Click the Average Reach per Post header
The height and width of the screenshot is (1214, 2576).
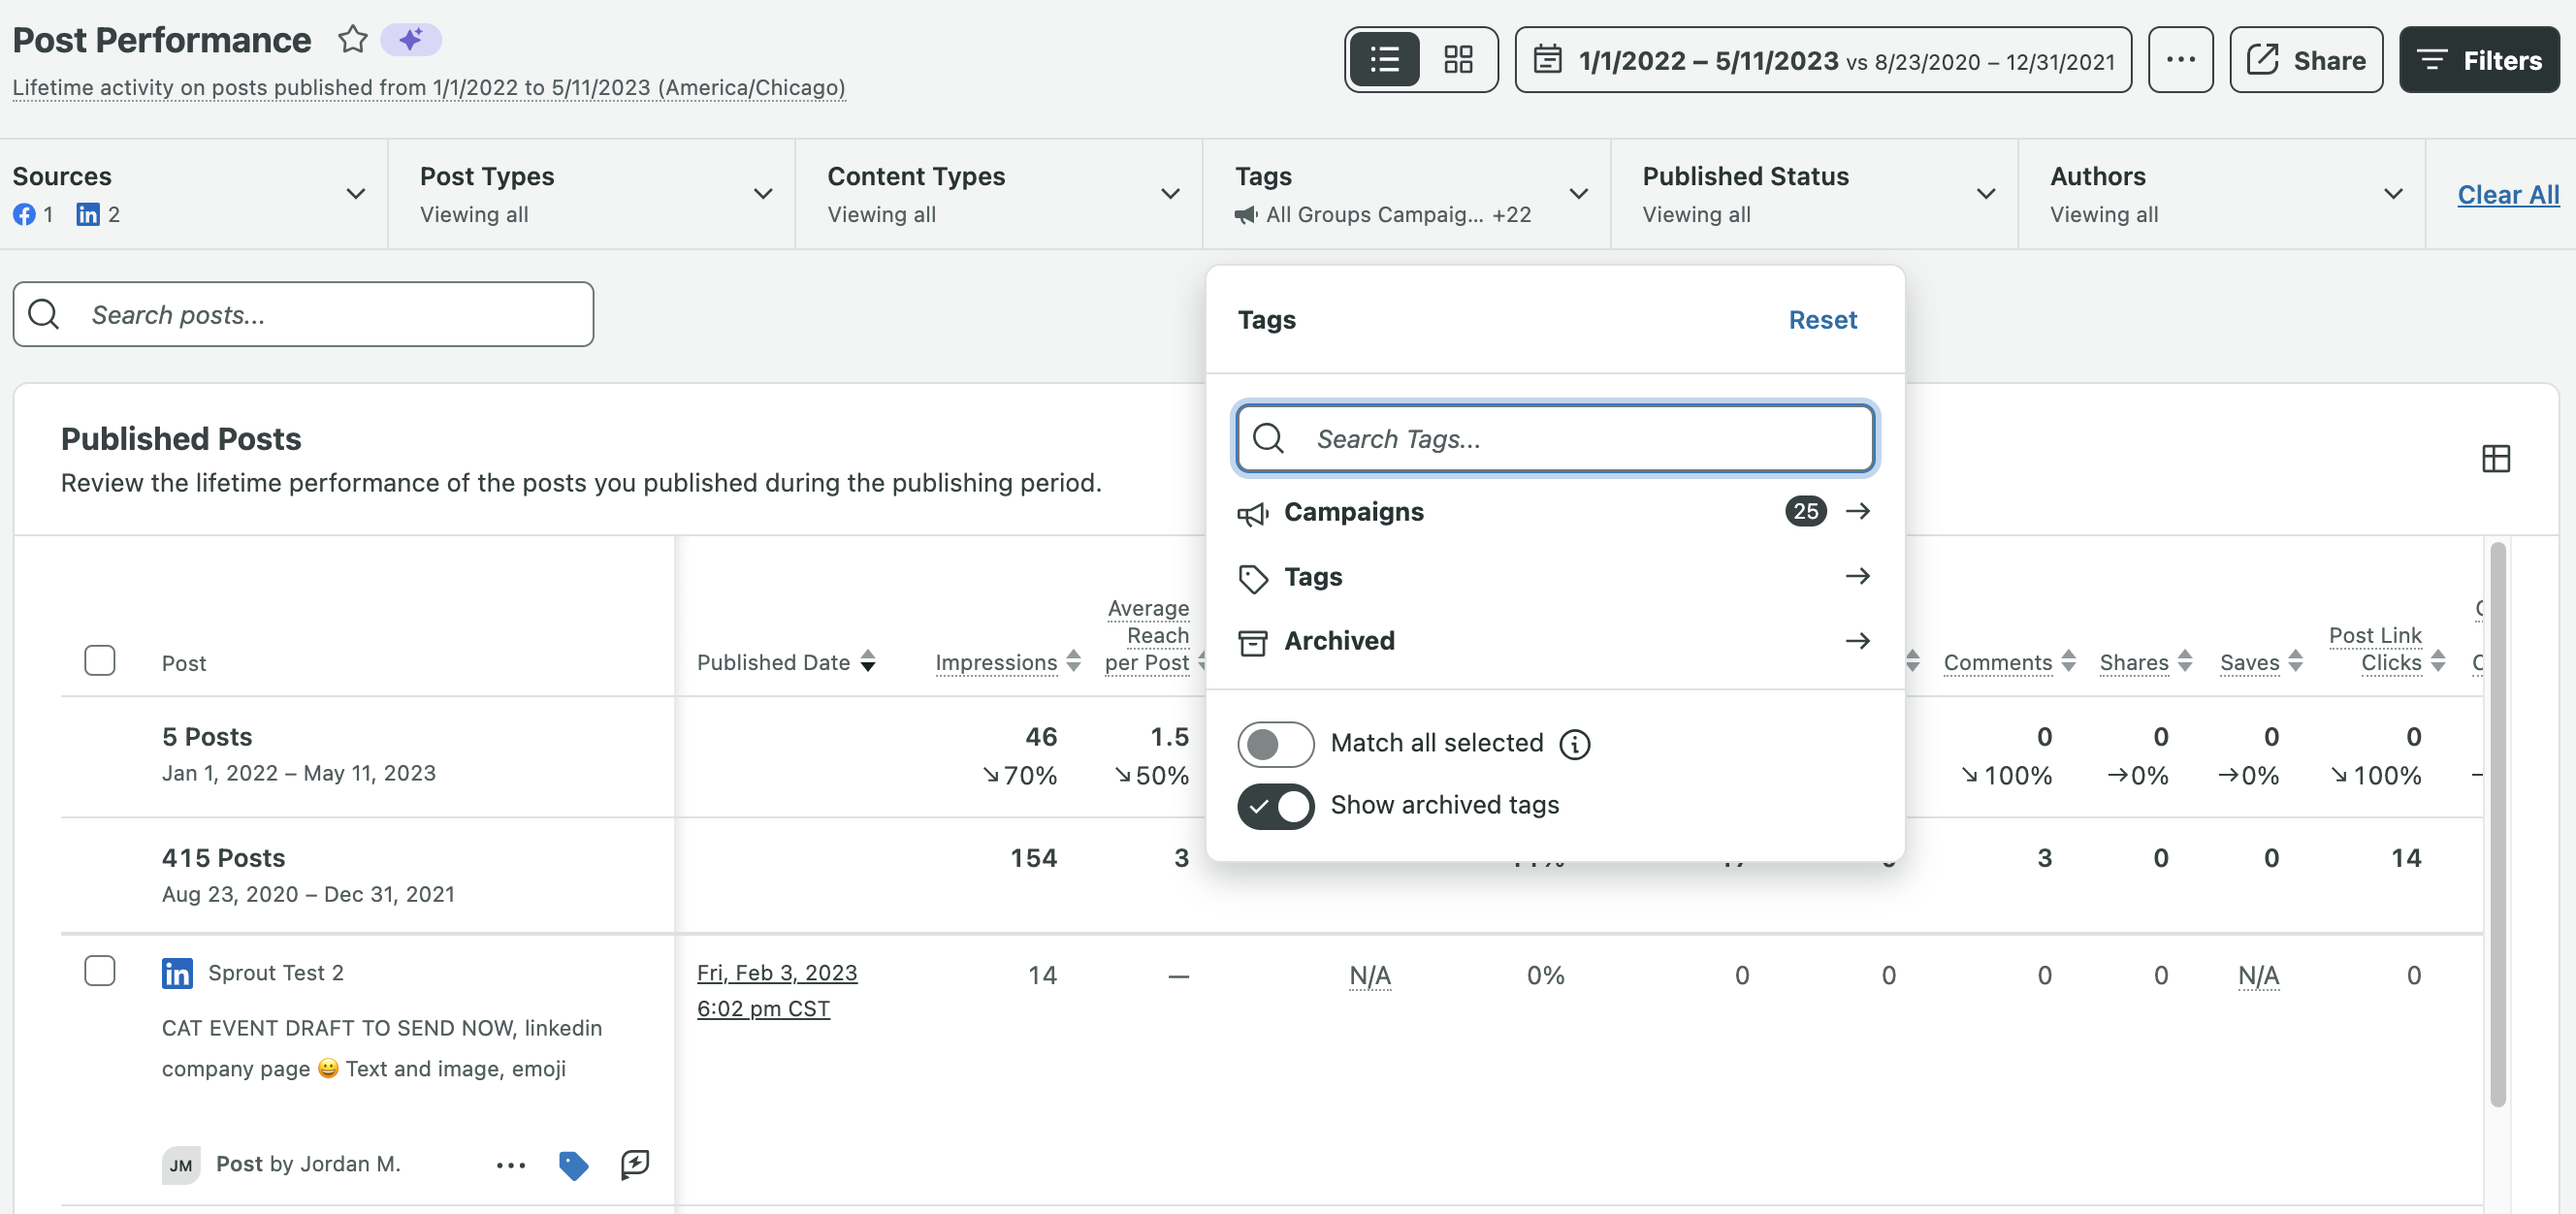[1147, 635]
